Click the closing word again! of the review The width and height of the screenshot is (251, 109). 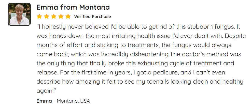[46, 91]
